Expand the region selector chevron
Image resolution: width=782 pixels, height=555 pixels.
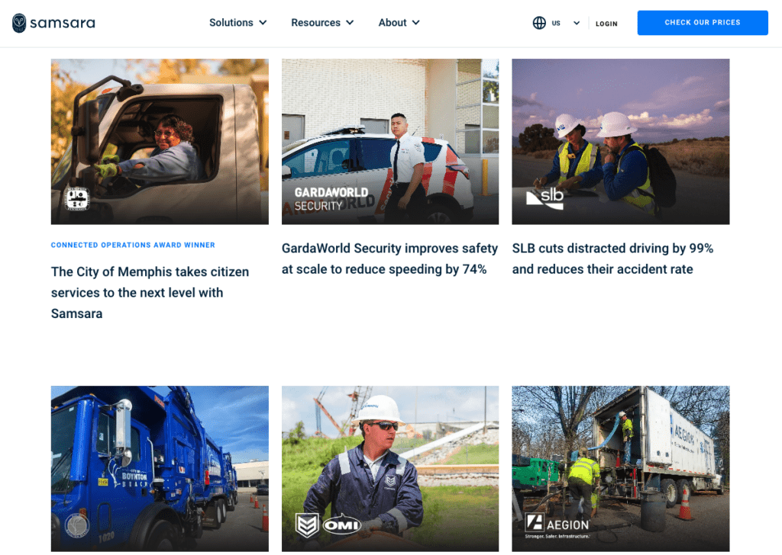(x=577, y=23)
